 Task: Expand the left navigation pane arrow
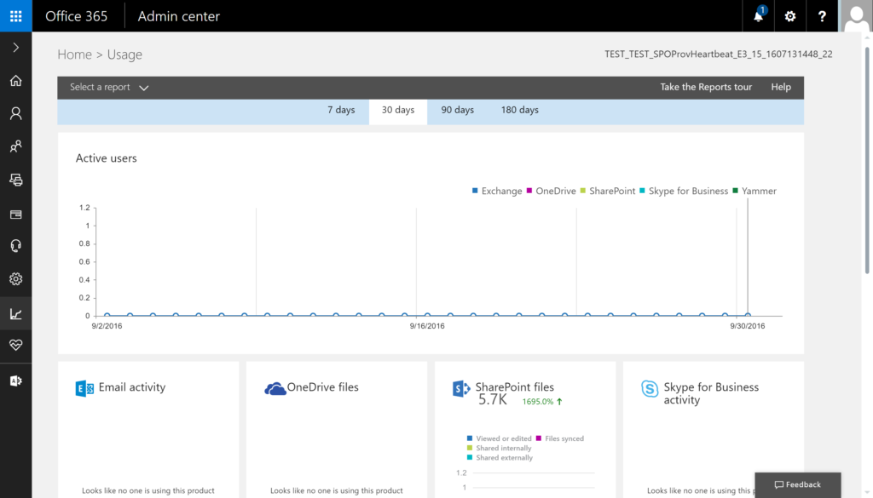[15, 48]
